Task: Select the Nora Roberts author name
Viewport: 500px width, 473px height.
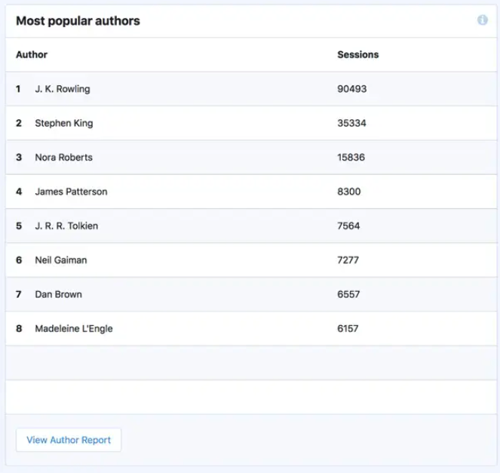Action: tap(63, 157)
